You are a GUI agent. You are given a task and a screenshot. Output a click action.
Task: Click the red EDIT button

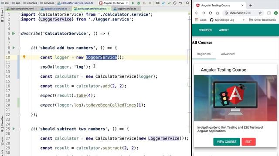click(248, 142)
